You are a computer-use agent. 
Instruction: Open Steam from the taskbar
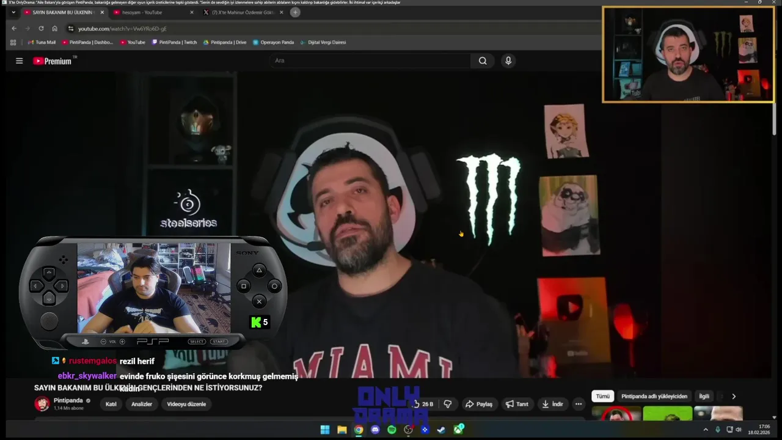(x=441, y=430)
